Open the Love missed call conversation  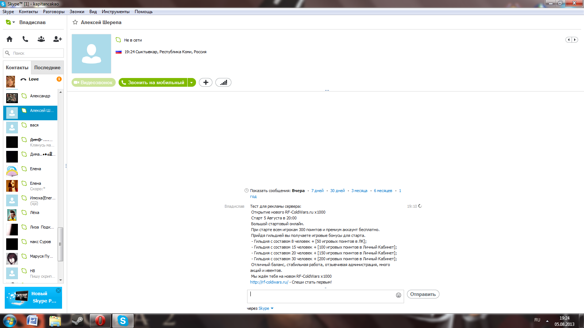coord(34,82)
